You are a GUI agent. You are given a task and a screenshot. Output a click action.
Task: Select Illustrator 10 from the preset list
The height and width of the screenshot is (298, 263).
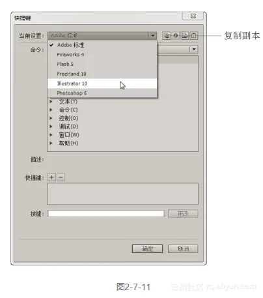click(102, 83)
